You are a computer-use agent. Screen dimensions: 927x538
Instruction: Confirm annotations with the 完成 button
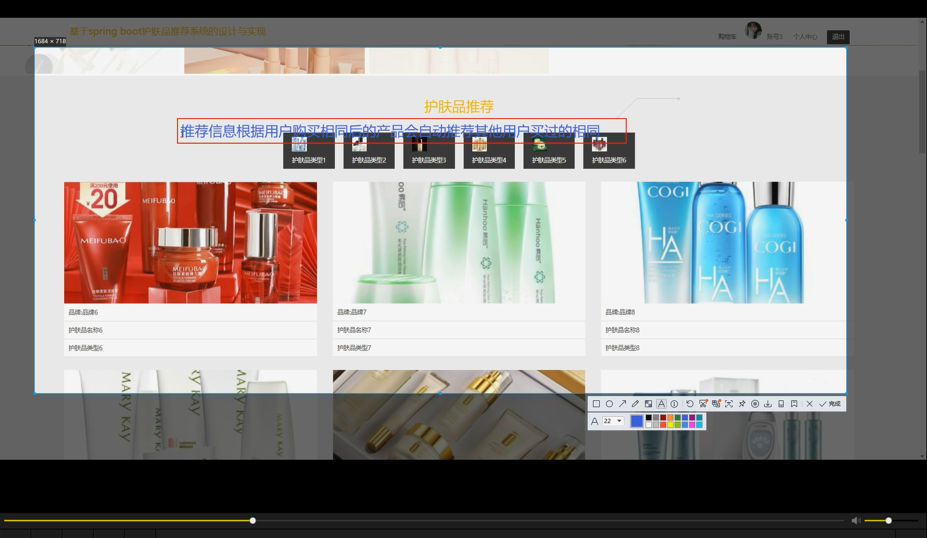(x=832, y=403)
